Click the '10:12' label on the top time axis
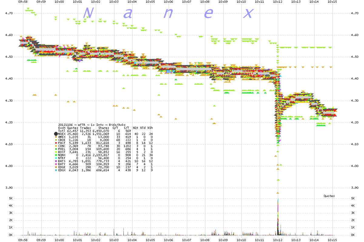Screen dimensions: 364x242 (278, 2)
